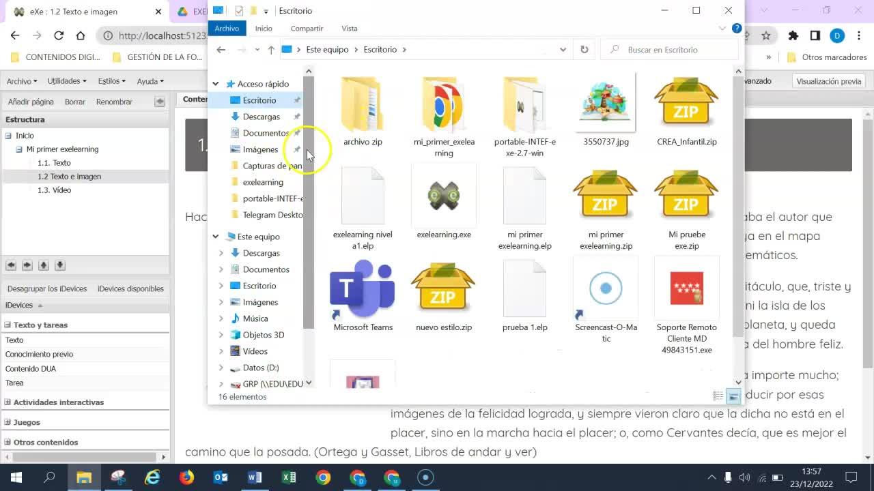Image resolution: width=874 pixels, height=491 pixels.
Task: Click Renombrar in eXe structure panel
Action: pyautogui.click(x=114, y=102)
